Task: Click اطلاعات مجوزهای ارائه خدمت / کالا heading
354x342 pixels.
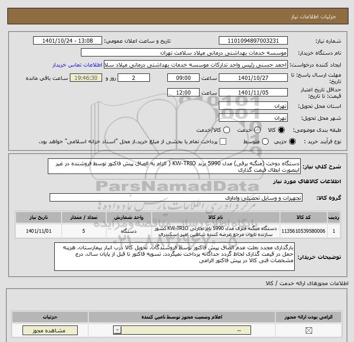Action: pyautogui.click(x=307, y=283)
